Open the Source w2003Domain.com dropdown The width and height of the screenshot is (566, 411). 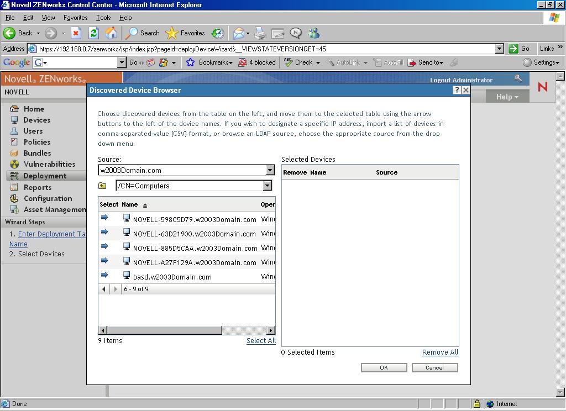click(x=270, y=170)
